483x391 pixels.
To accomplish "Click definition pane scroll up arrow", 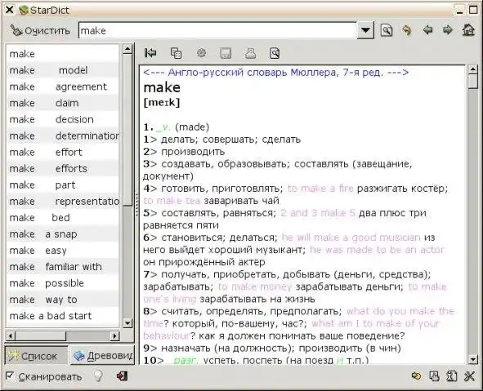I will (473, 69).
